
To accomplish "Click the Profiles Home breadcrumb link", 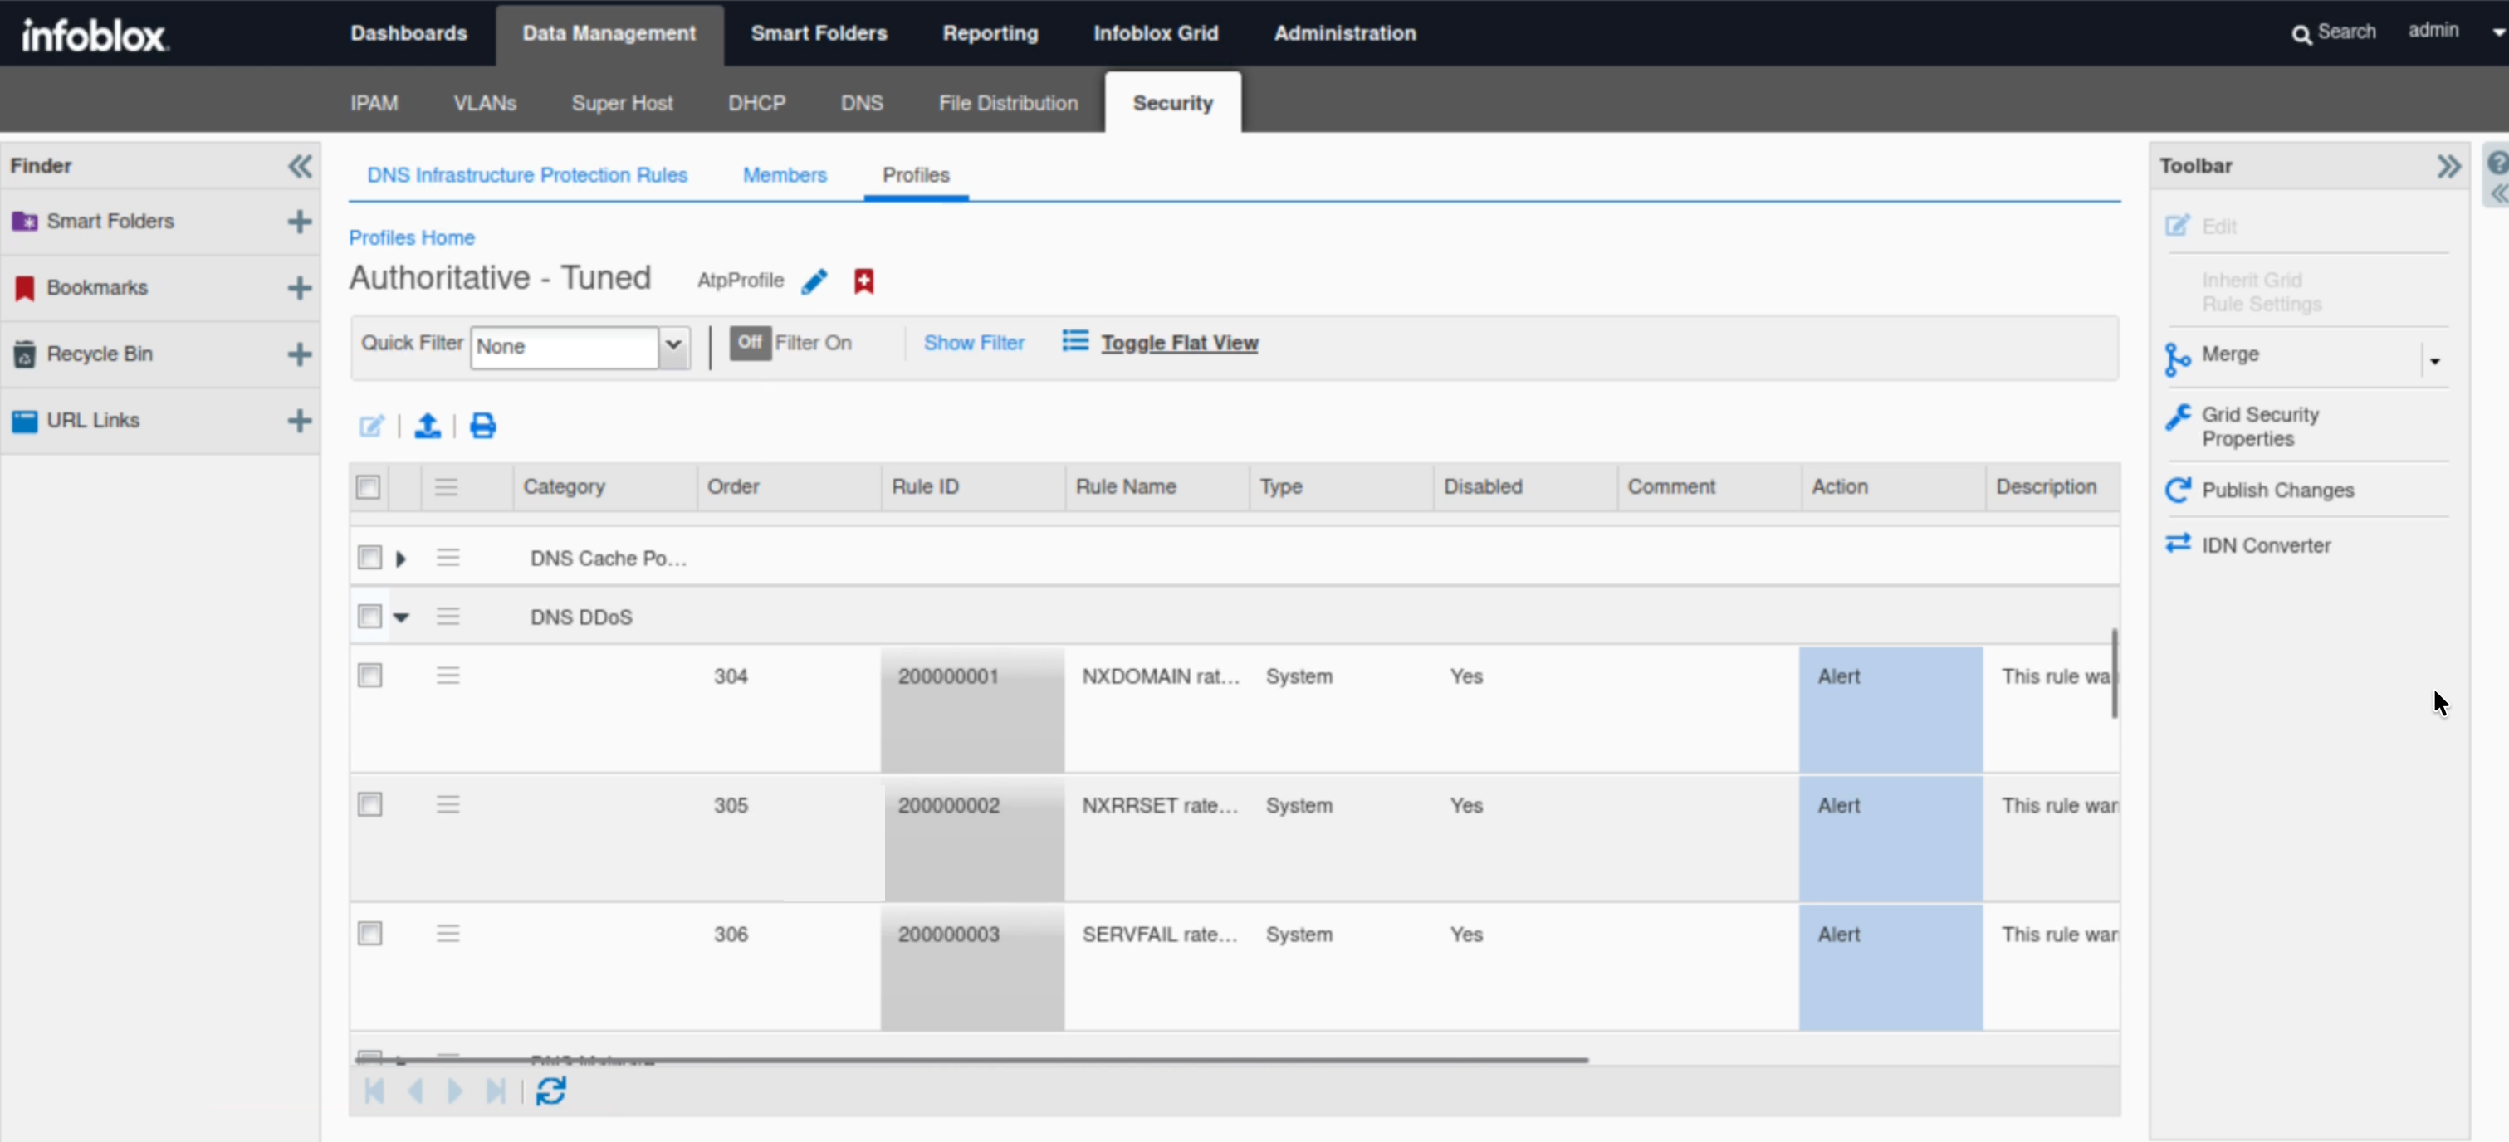I will [x=412, y=237].
